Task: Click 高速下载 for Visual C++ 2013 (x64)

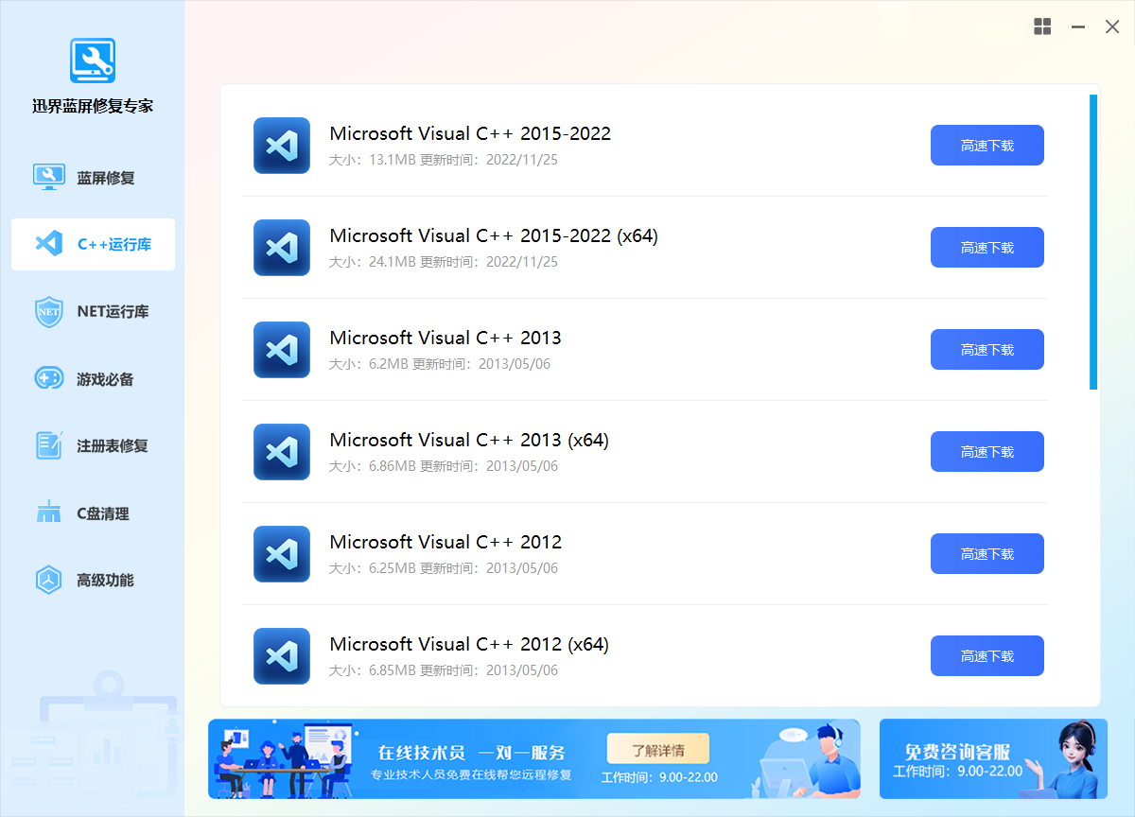Action: pos(987,452)
